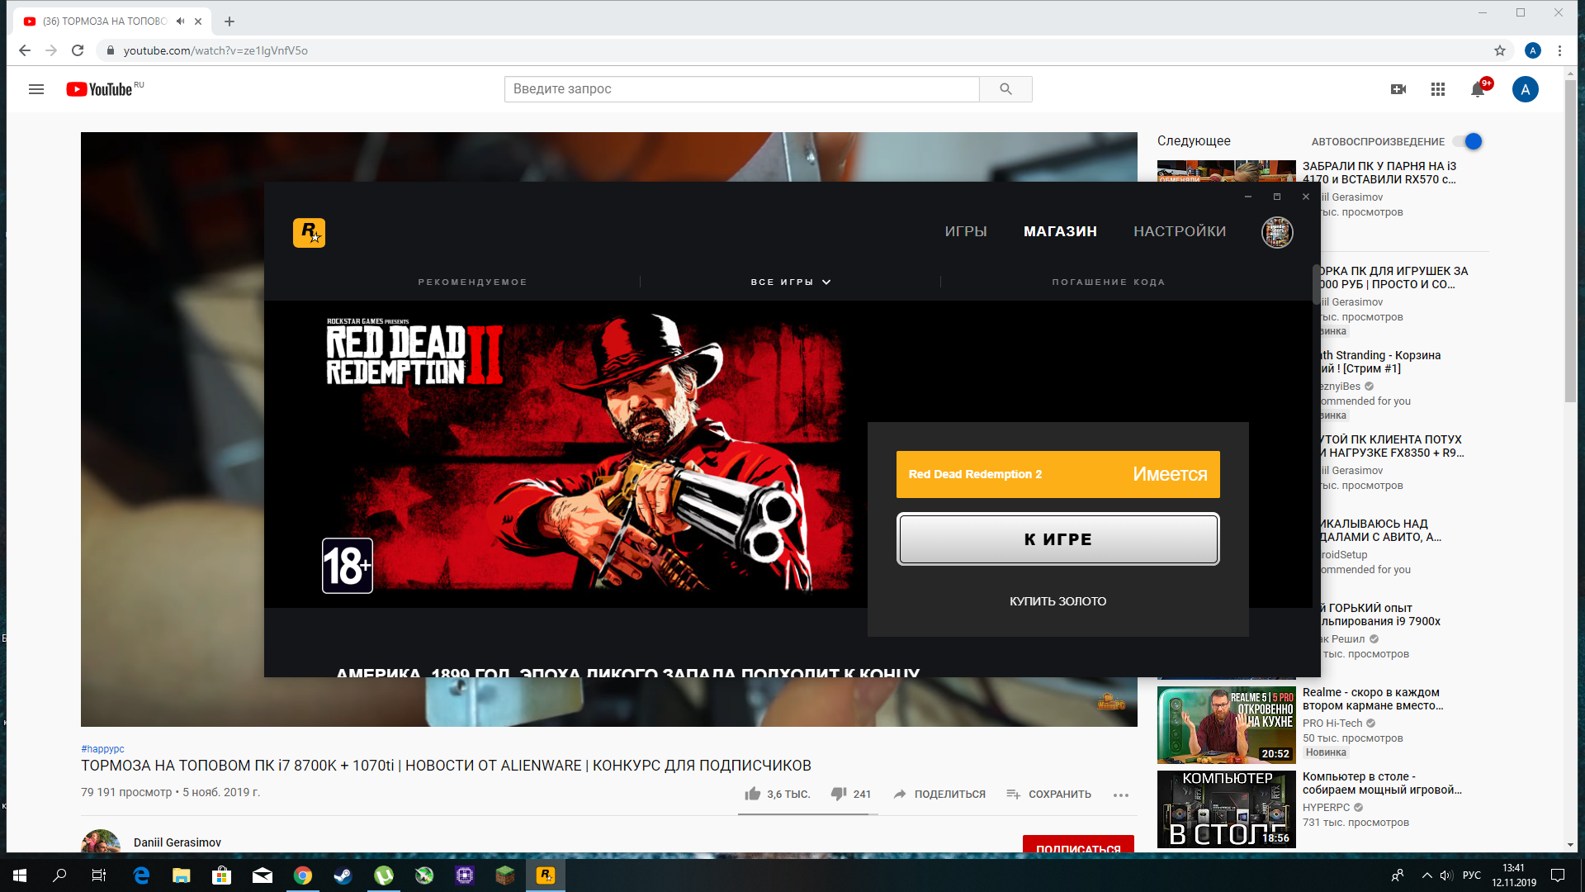1585x892 pixels.
Task: Open the НАСТРОЙКИ tab
Action: point(1179,231)
